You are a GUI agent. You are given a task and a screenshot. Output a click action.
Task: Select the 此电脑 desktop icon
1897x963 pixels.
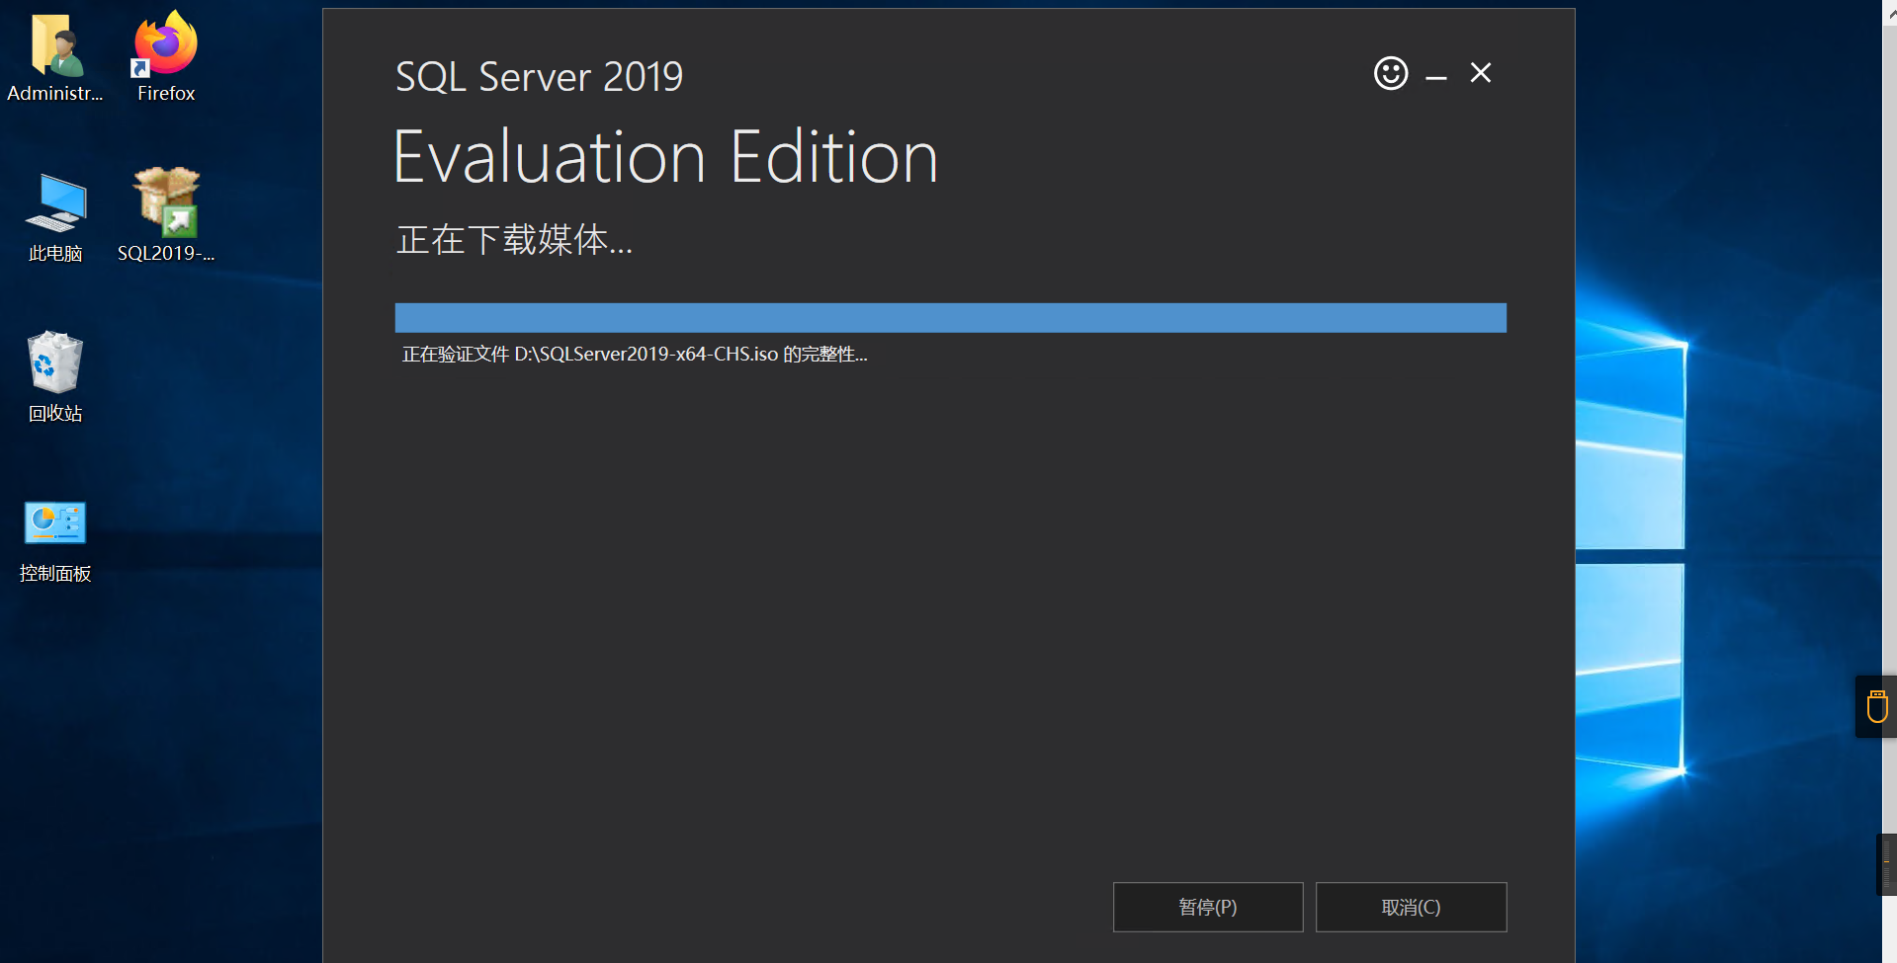tap(55, 217)
